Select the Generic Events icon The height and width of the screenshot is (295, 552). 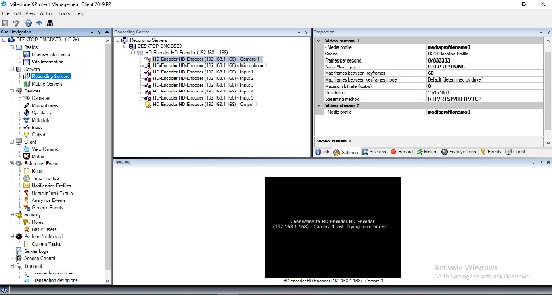(27, 207)
